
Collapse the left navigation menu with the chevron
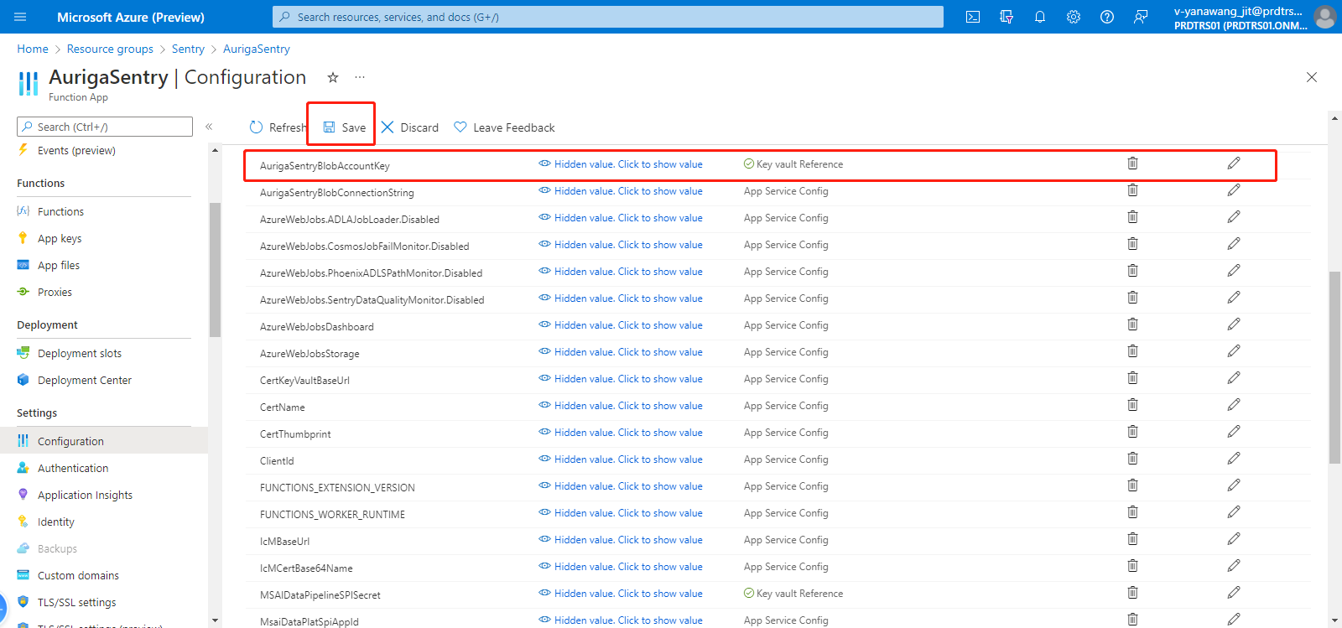(x=209, y=127)
